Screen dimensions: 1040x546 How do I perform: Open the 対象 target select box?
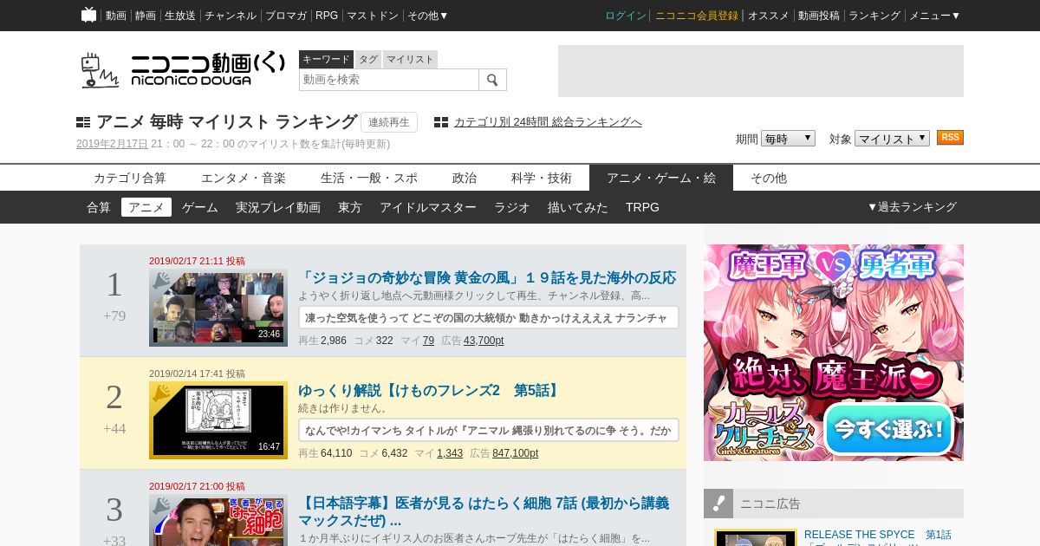(892, 139)
